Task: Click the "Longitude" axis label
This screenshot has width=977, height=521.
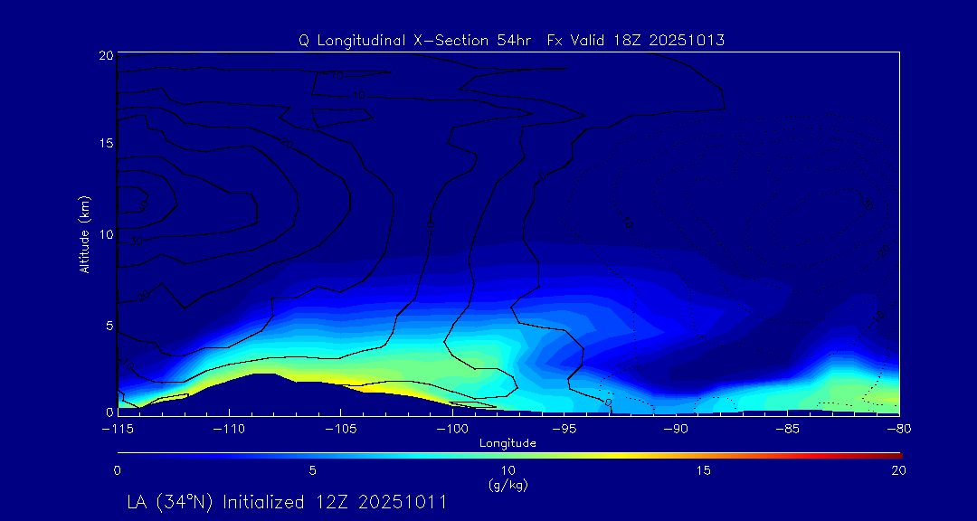Action: 507,444
